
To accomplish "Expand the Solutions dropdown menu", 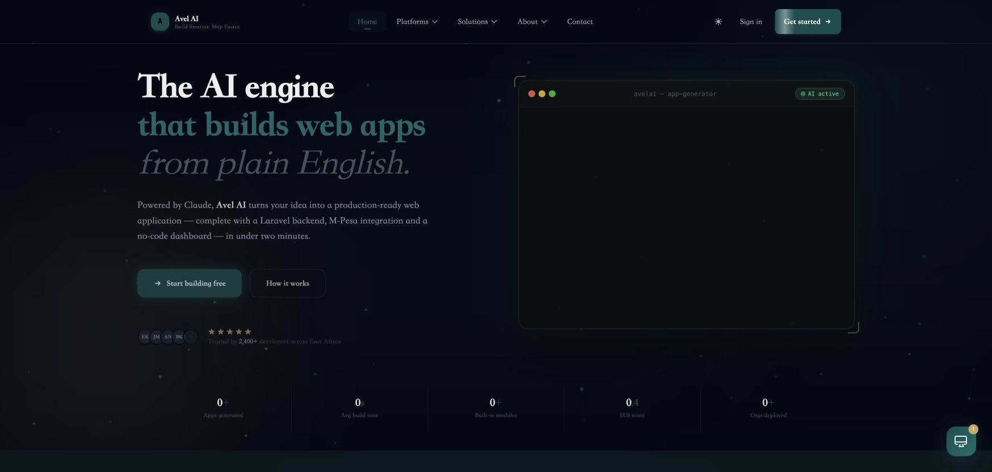I will click(477, 22).
